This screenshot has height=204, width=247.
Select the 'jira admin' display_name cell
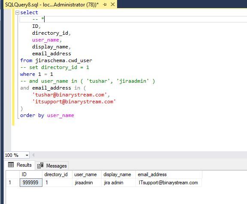point(118,183)
